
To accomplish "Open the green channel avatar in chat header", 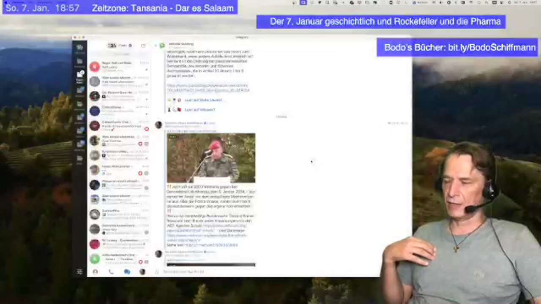I will pyautogui.click(x=162, y=45).
